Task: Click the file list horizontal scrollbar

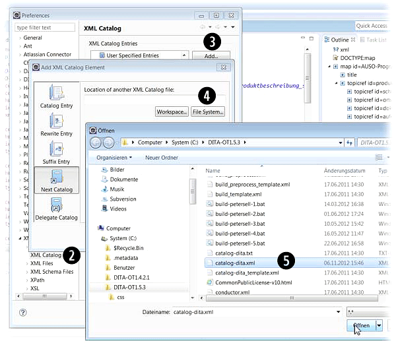Action: (x=292, y=298)
